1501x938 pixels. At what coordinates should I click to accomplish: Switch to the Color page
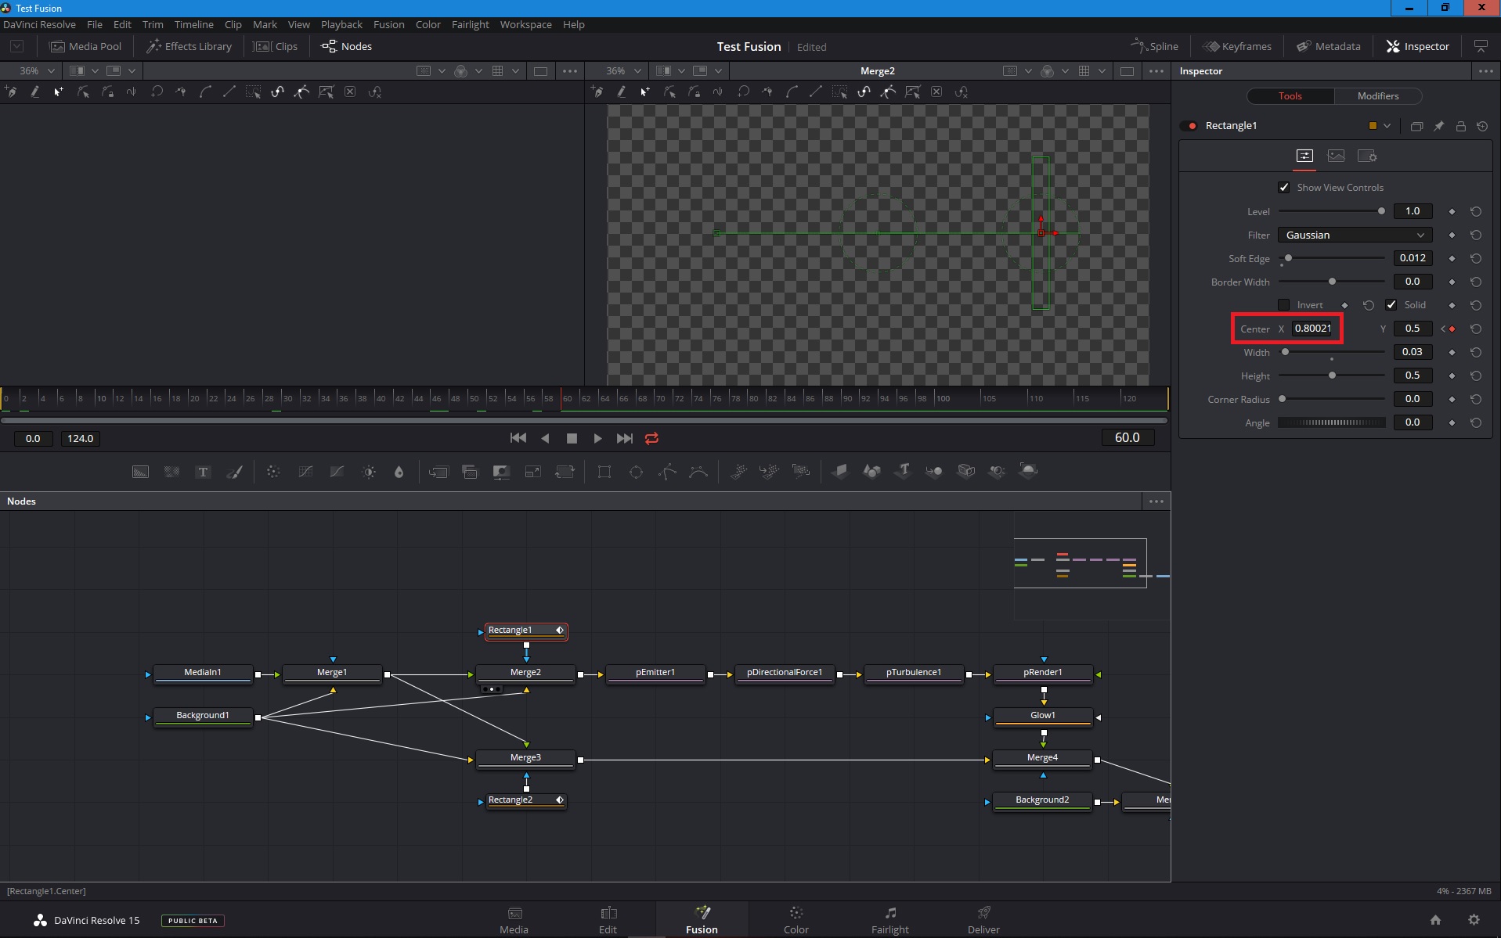(796, 920)
